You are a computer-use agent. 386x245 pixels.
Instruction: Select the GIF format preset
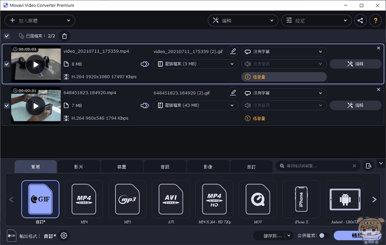click(40, 199)
